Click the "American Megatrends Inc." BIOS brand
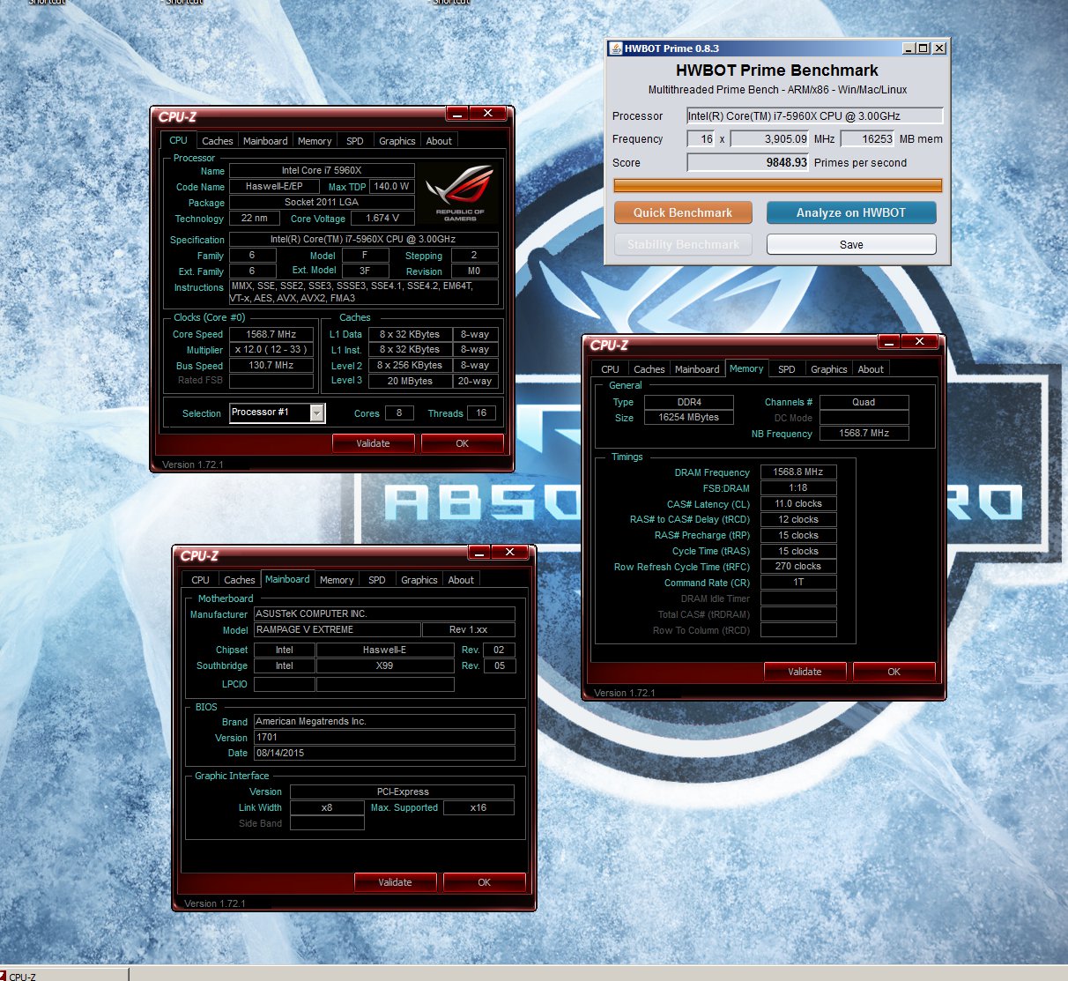The width and height of the screenshot is (1068, 981). [384, 721]
